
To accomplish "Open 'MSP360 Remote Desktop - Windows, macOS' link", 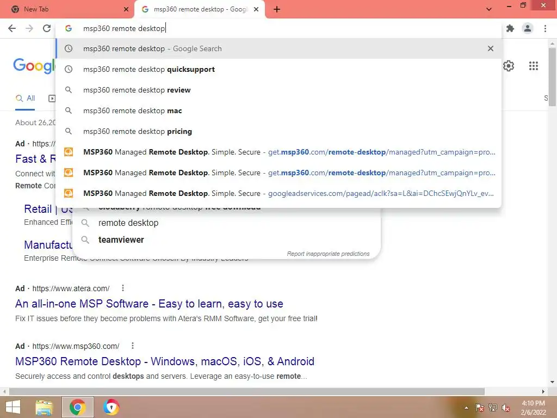I will pyautogui.click(x=165, y=361).
